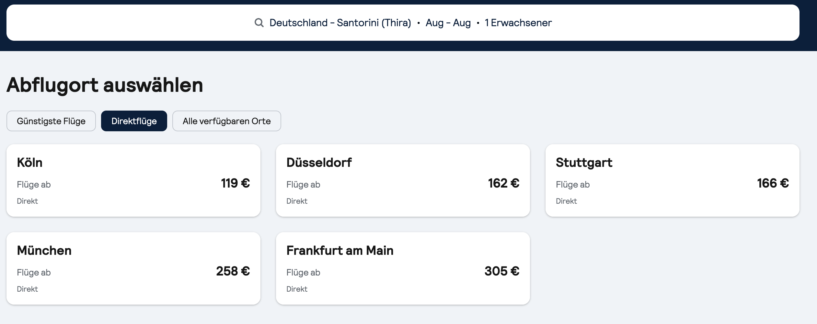Choose München as departure city
Image resolution: width=817 pixels, height=324 pixels.
tap(133, 268)
